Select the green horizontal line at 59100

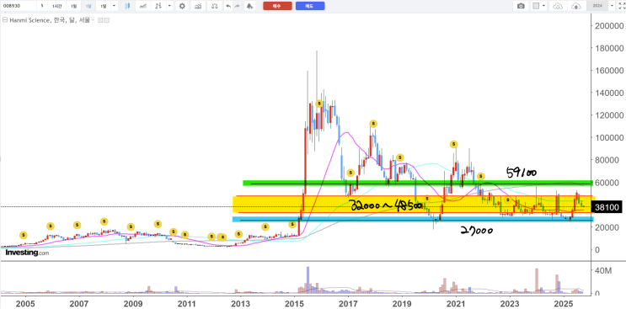click(x=418, y=183)
